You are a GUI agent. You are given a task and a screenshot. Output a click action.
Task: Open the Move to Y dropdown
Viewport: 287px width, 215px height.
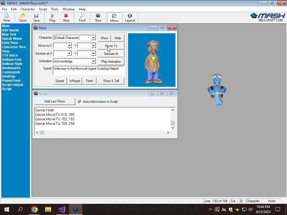pos(93,46)
